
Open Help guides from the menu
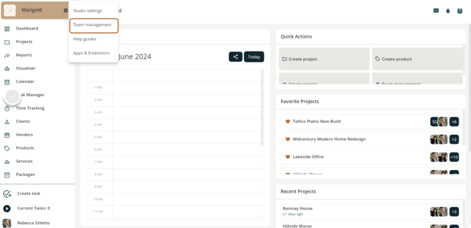pos(85,39)
